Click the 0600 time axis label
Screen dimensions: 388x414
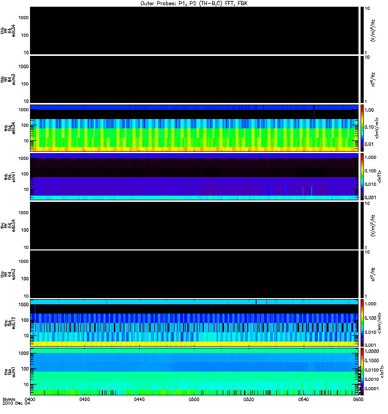[x=358, y=399]
